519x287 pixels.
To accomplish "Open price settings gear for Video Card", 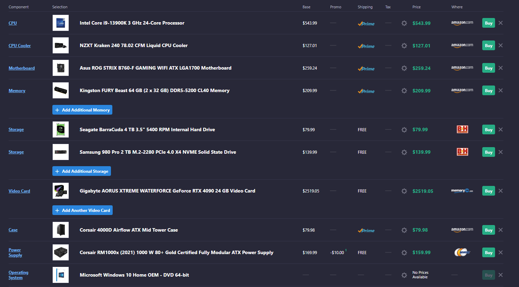I will coord(404,191).
